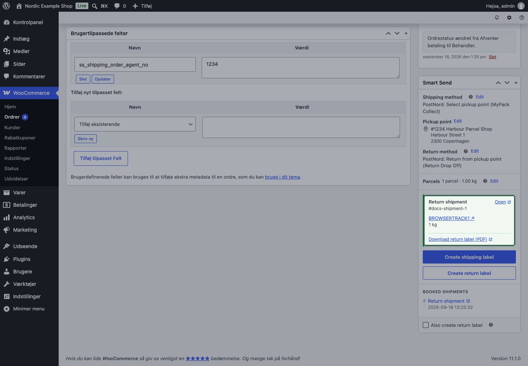Click the Sider pages icon in sidebar
Image resolution: width=528 pixels, height=366 pixels.
click(x=7, y=64)
